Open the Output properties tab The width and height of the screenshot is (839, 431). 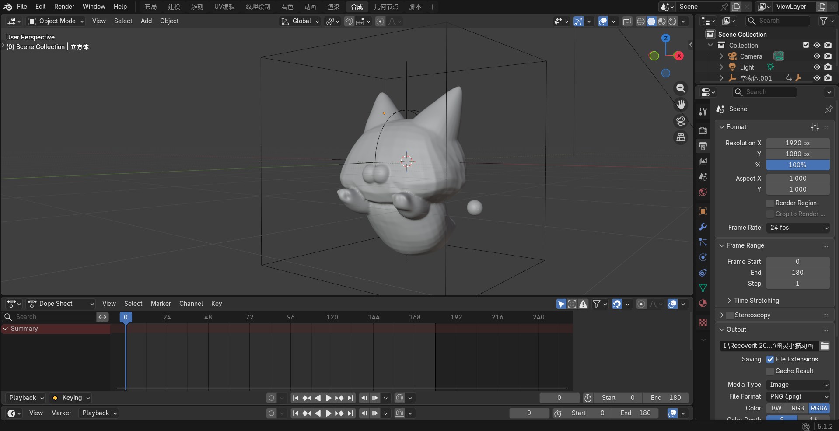[x=703, y=146]
